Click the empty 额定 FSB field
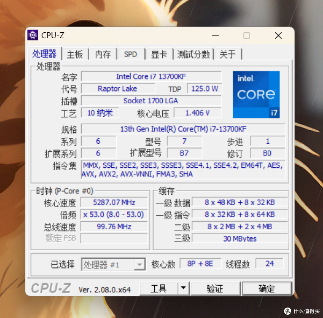323x318 pixels. (x=114, y=238)
